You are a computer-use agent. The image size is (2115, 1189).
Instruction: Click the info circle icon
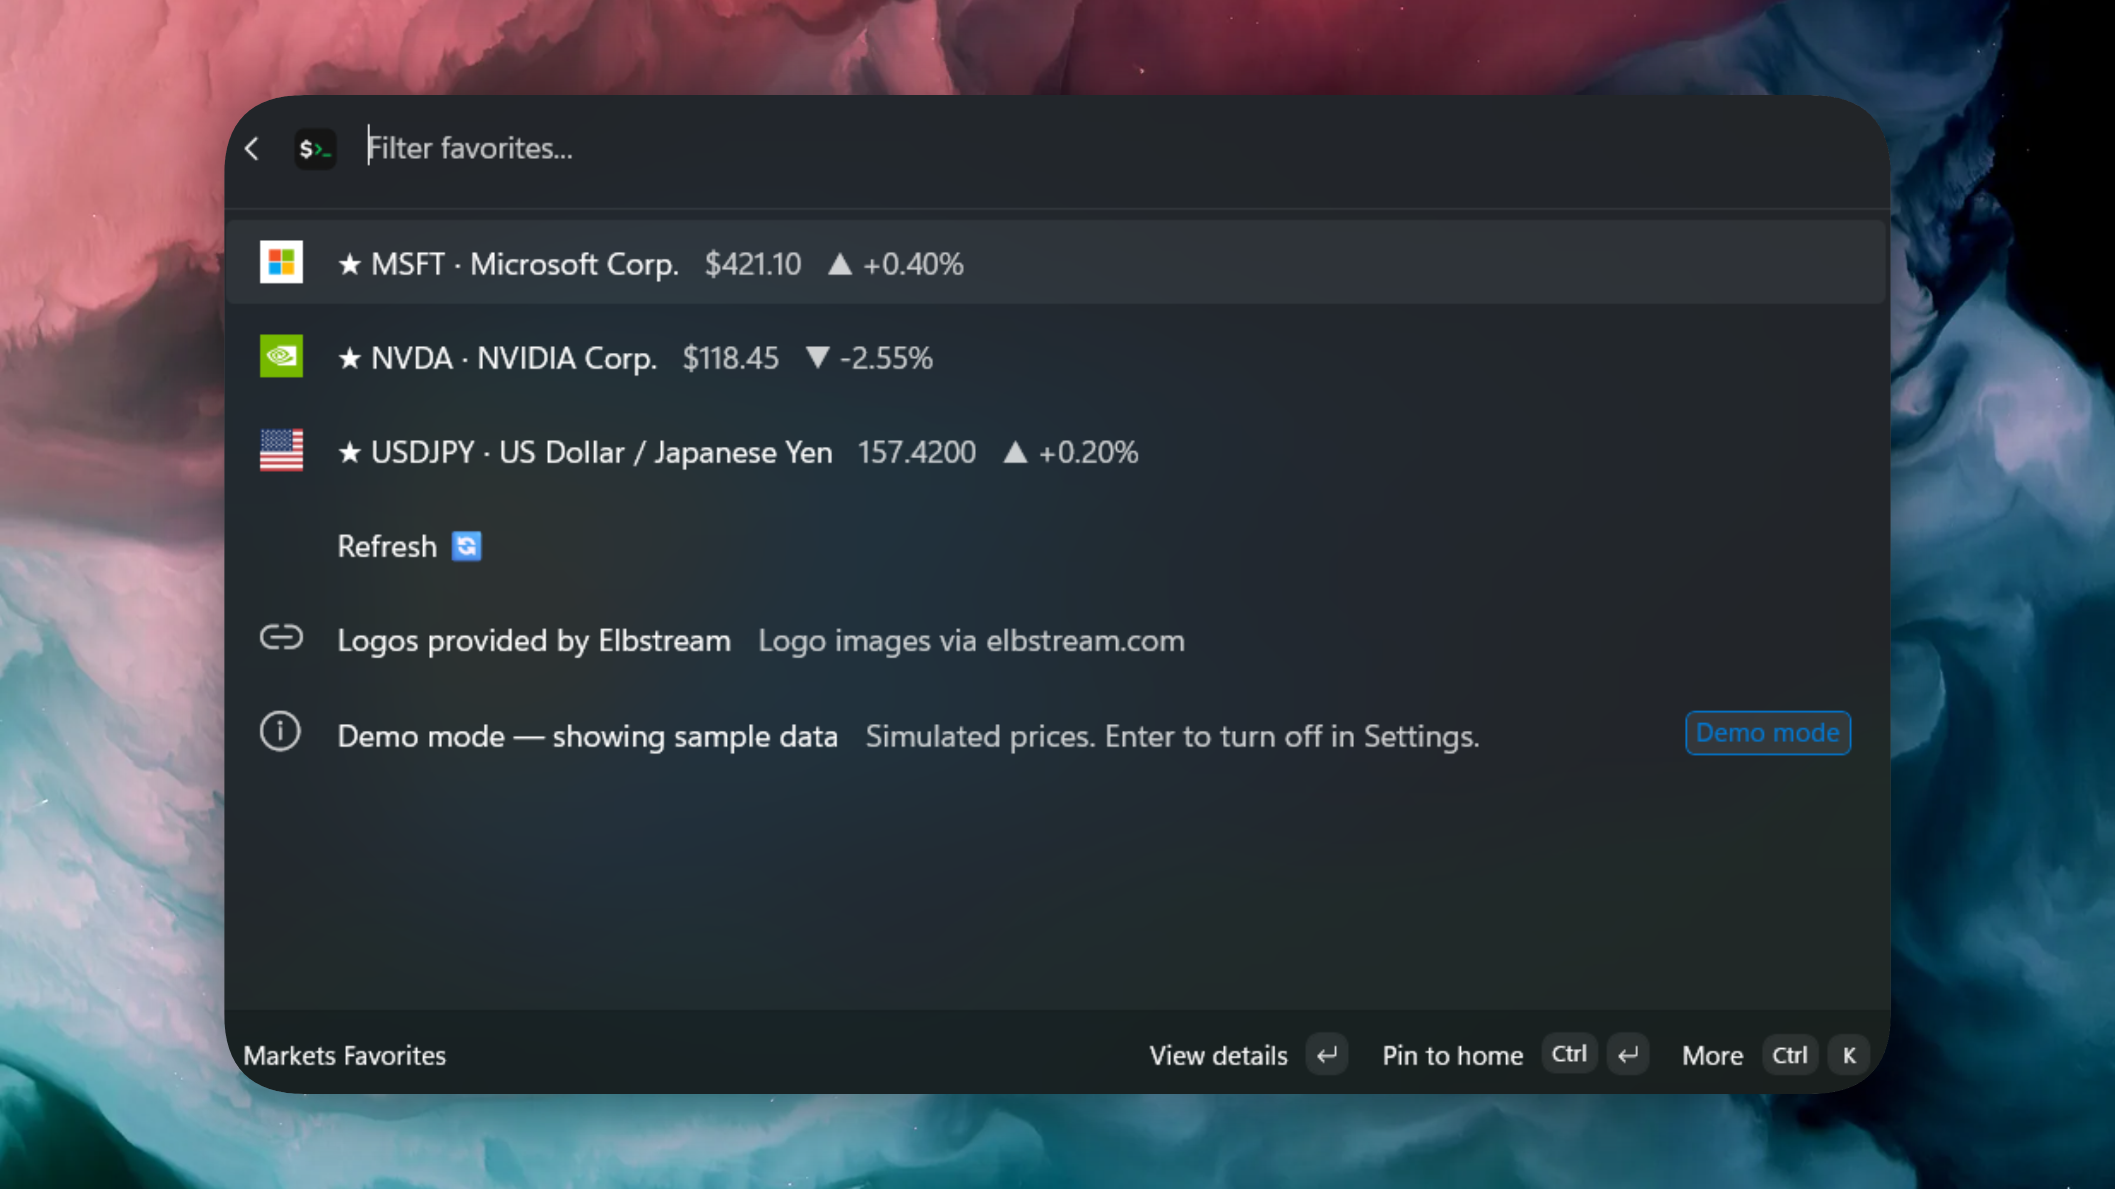point(281,732)
